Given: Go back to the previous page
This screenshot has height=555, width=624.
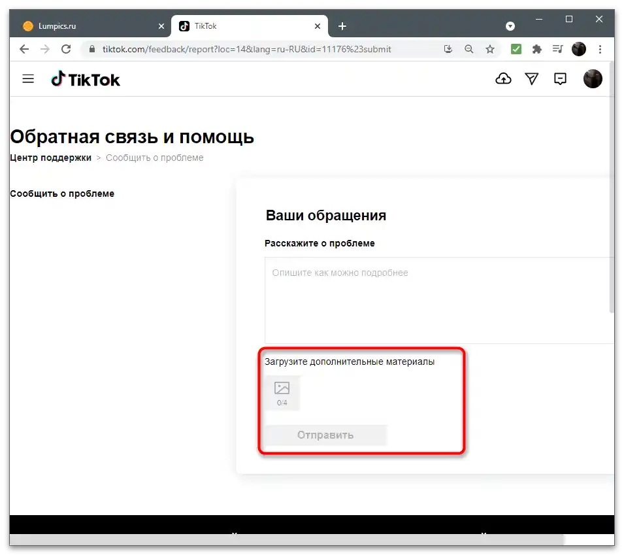Looking at the screenshot, I should pos(24,49).
